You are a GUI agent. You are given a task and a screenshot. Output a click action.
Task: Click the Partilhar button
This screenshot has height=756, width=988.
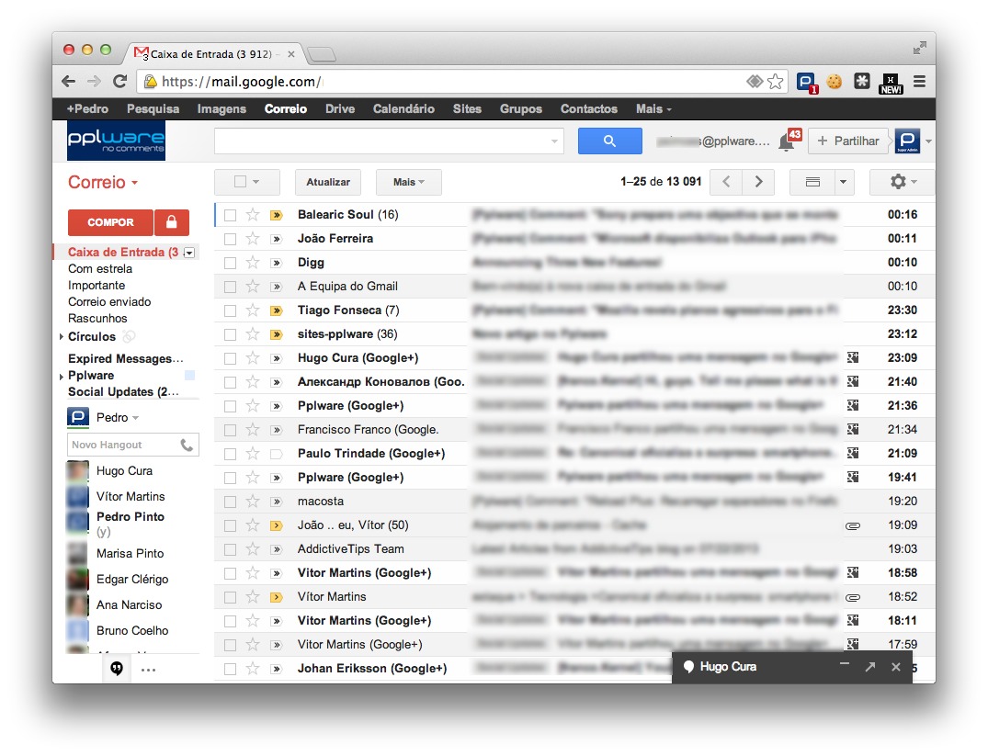pyautogui.click(x=848, y=141)
